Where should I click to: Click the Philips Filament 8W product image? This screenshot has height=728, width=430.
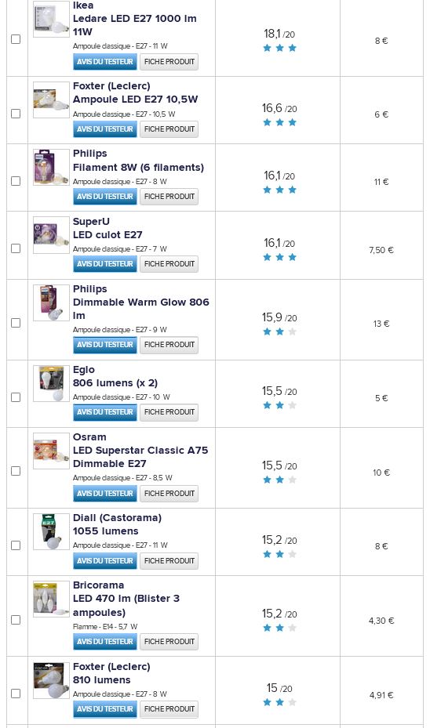(x=51, y=167)
